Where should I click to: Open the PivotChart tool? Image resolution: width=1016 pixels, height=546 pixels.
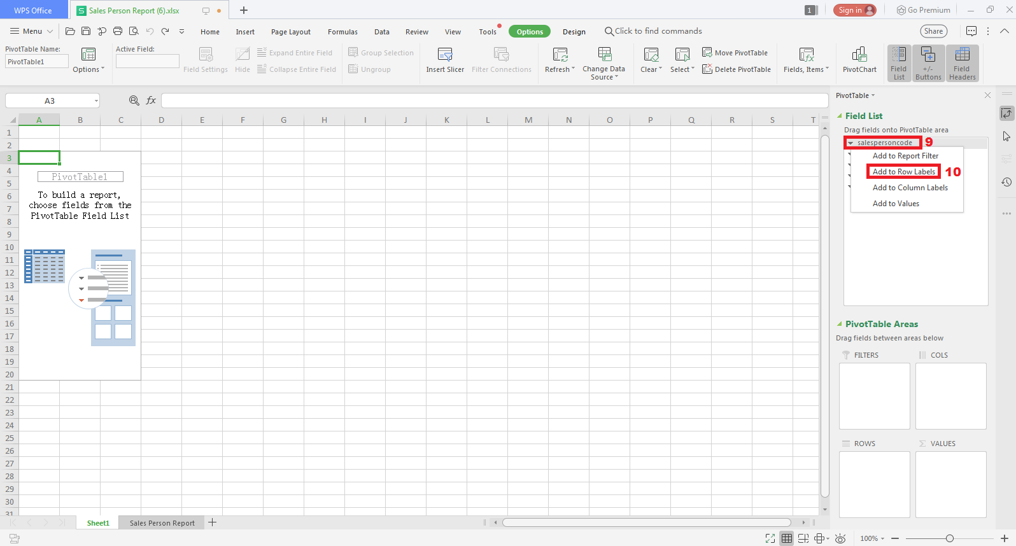tap(859, 55)
